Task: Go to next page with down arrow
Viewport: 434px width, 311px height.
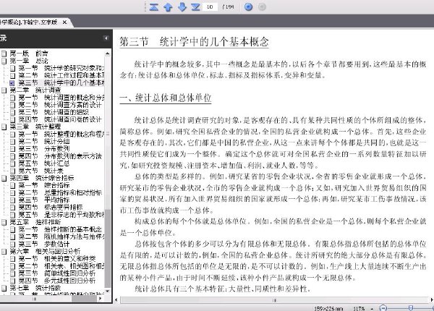Action: point(182,7)
